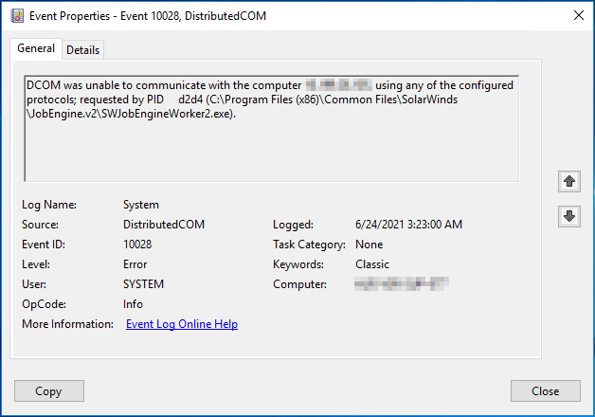Click the Event Properties title bar icon
The width and height of the screenshot is (595, 417).
tap(14, 15)
